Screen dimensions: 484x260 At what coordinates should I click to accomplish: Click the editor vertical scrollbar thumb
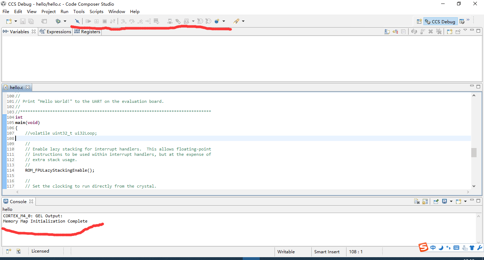point(474,153)
